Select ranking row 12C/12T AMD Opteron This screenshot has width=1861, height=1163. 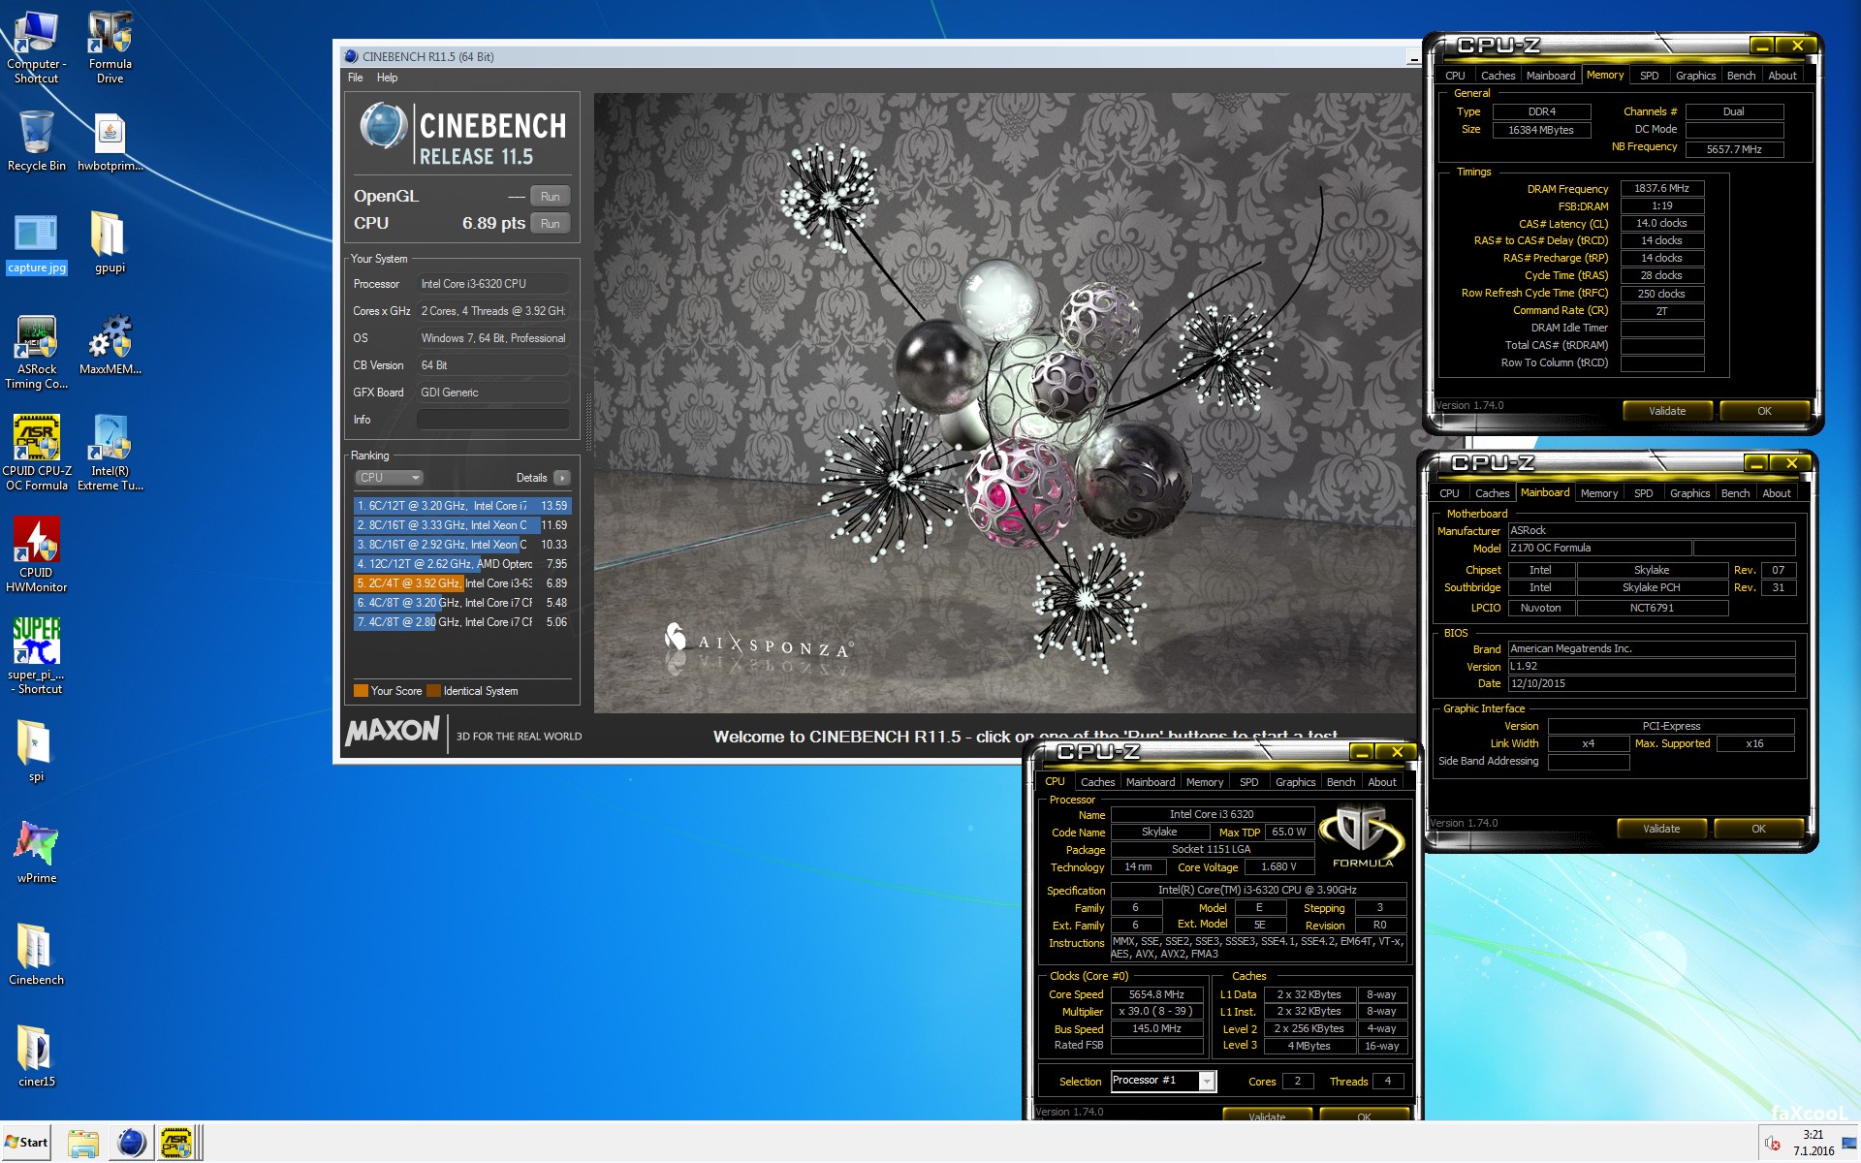coord(462,564)
